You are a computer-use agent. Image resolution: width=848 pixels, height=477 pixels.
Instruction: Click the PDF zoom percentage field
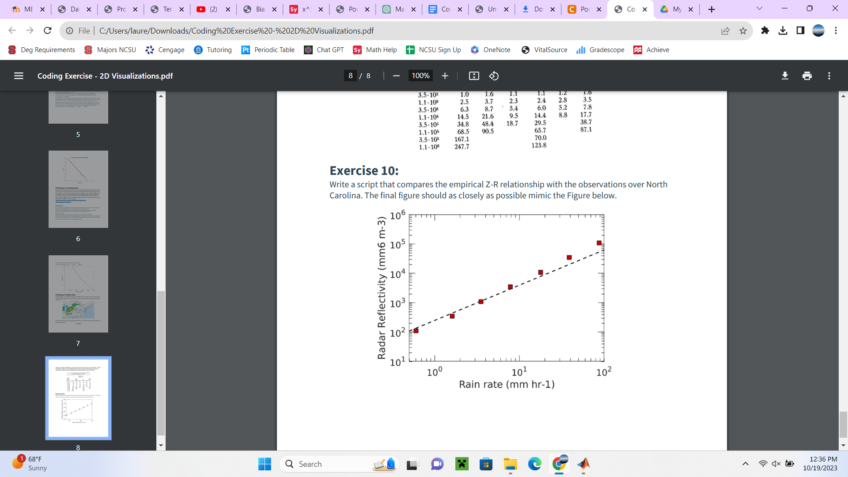[420, 76]
